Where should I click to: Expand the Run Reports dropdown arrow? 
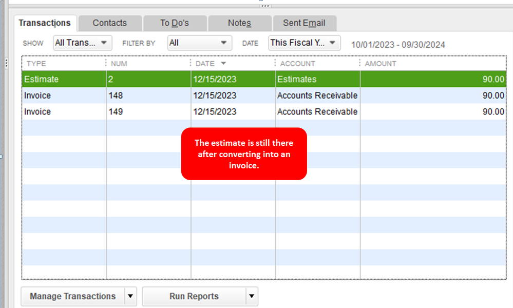pos(252,296)
